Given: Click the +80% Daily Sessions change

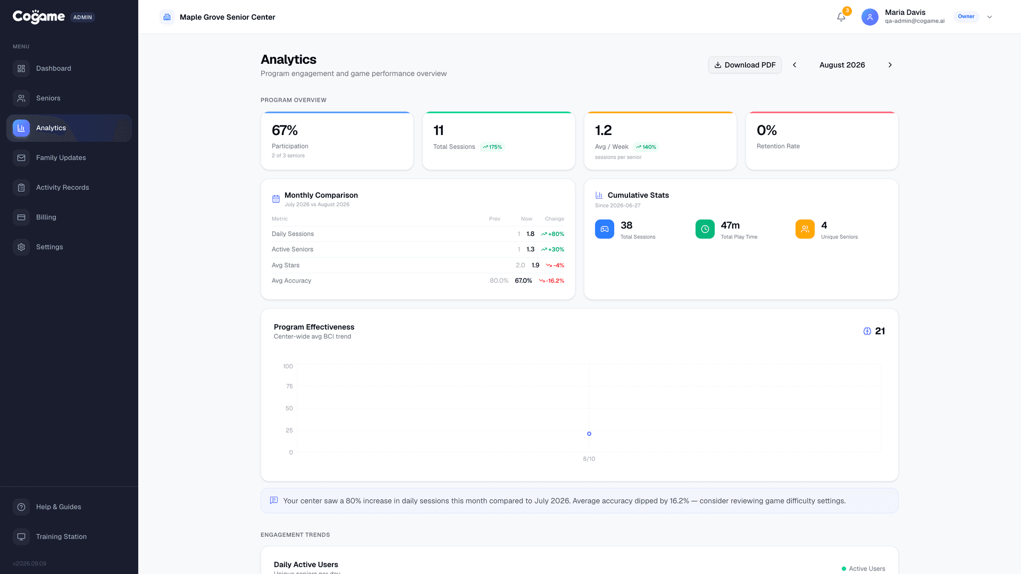Looking at the screenshot, I should (553, 234).
